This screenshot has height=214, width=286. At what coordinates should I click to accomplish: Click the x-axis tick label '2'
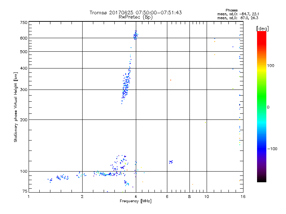pos(82,197)
